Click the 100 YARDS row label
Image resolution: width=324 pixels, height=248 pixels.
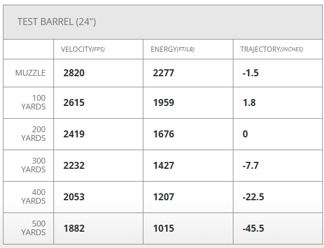coord(33,102)
